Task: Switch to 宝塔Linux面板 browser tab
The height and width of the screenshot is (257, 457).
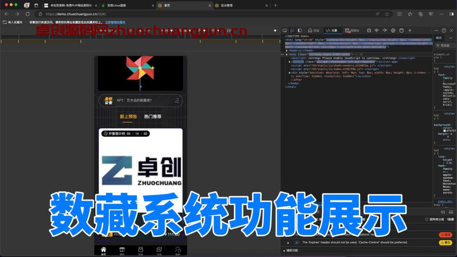Action: click(127, 5)
